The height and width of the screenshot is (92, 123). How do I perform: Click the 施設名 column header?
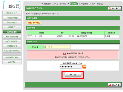click(x=42, y=33)
